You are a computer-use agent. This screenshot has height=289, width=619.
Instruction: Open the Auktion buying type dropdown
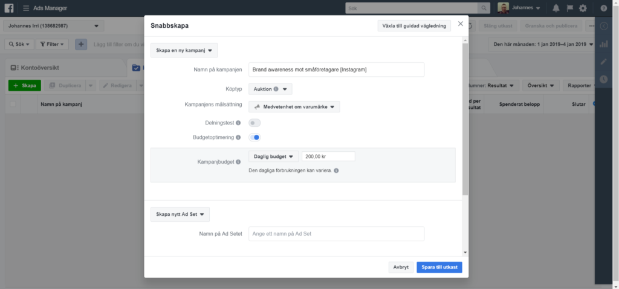[x=270, y=89]
